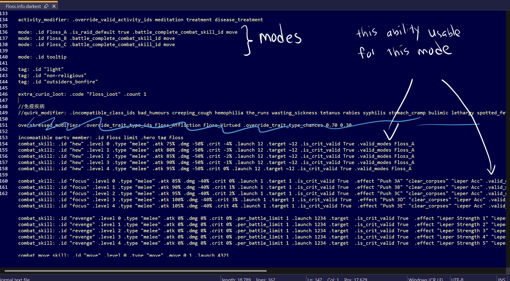Screen dimensions: 510x281
Task: Click "Push 3A" effect text
Action: [x=390, y=181]
